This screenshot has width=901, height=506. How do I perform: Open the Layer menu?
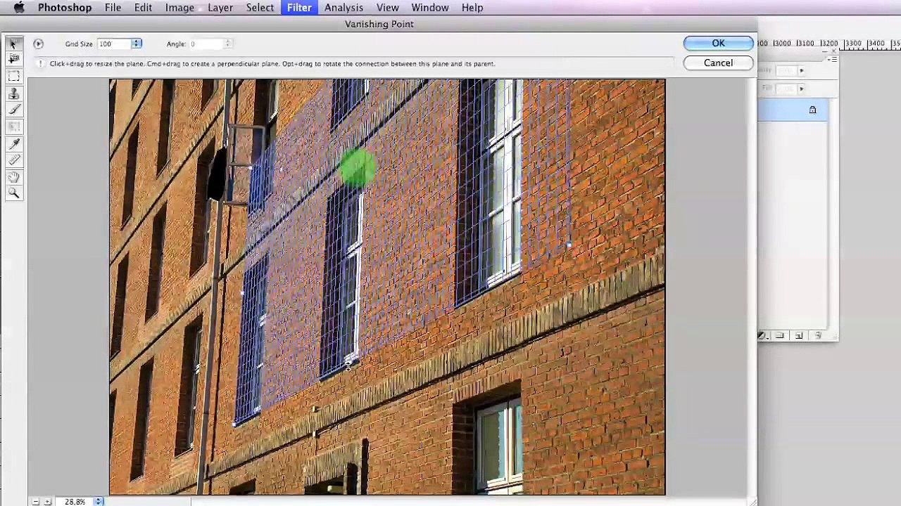(x=220, y=8)
